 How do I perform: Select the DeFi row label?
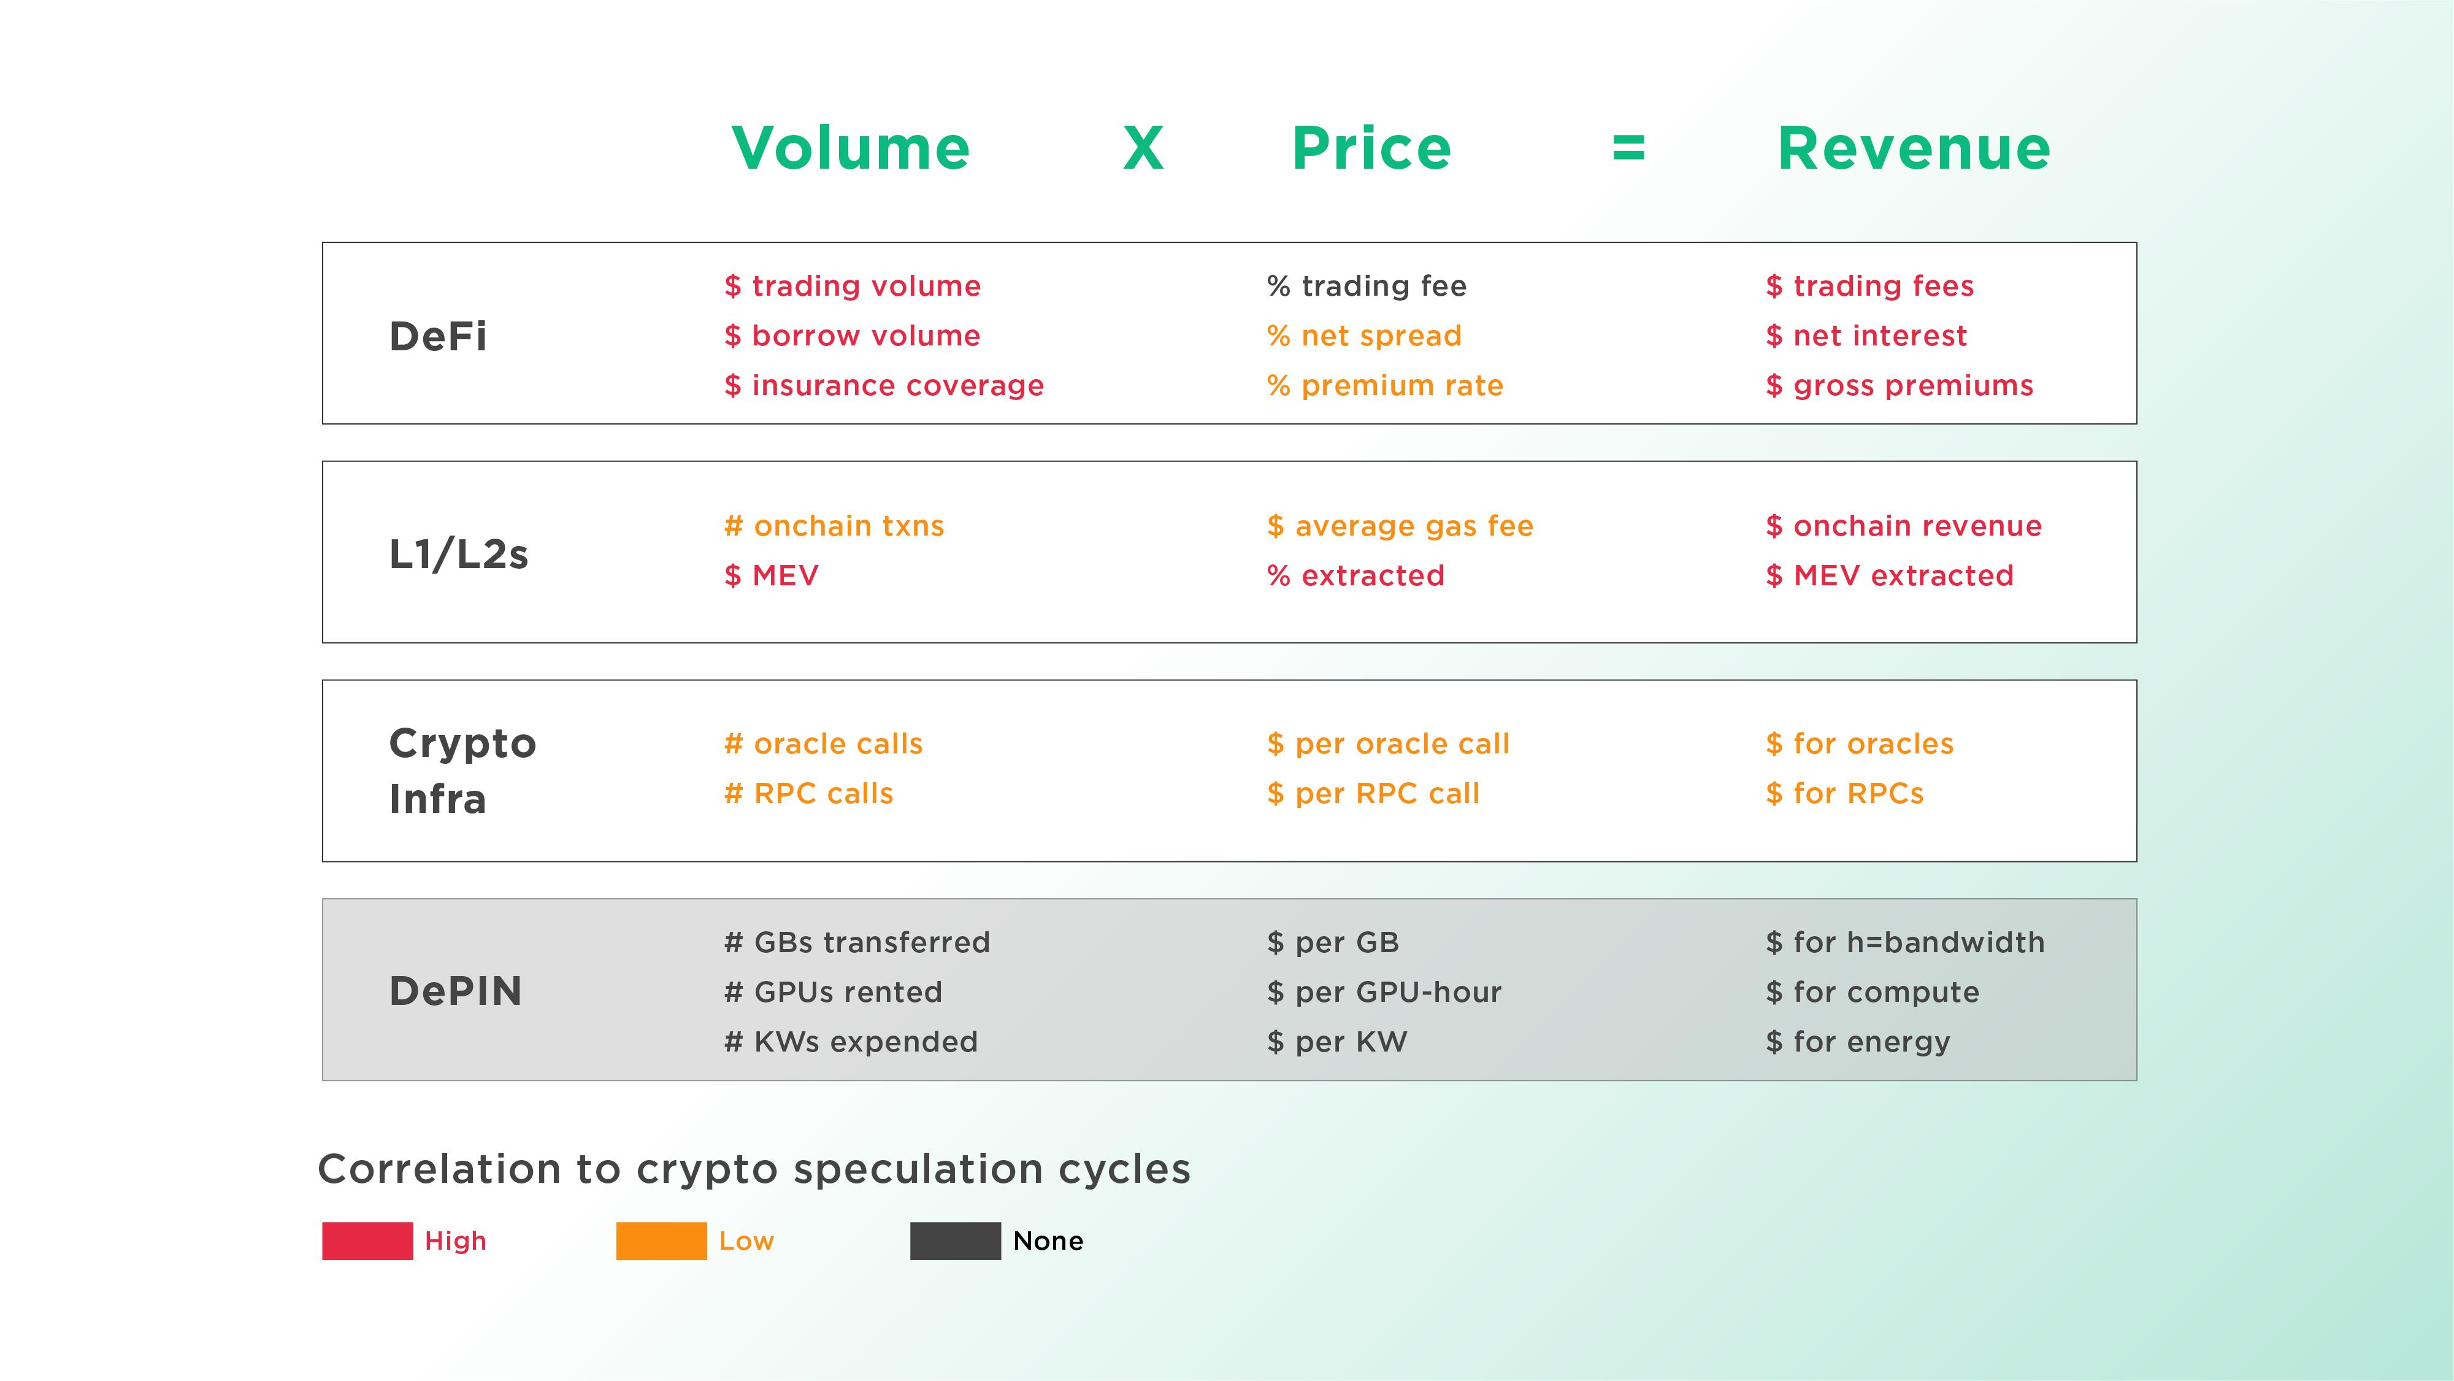click(438, 336)
